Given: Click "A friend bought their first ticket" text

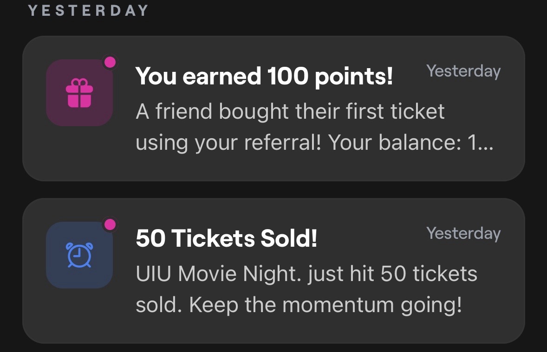Looking at the screenshot, I should tap(290, 112).
